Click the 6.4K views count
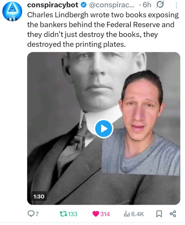Image resolution: width=185 pixels, height=225 pixels. [x=137, y=214]
